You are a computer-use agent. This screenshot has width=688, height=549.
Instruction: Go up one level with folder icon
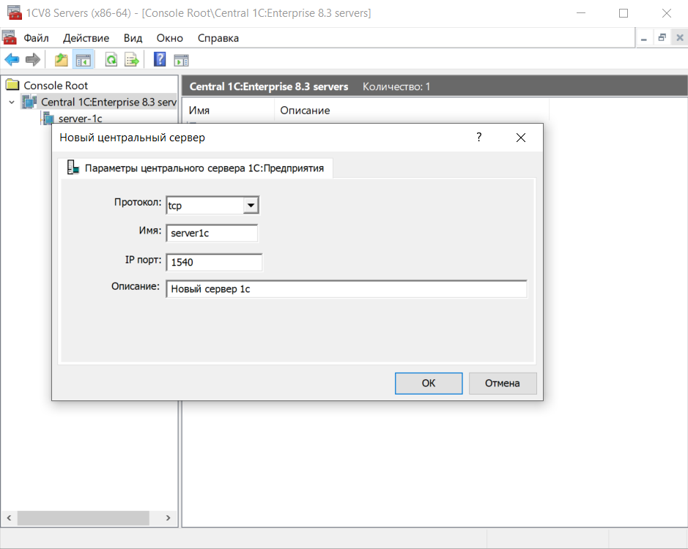click(61, 59)
